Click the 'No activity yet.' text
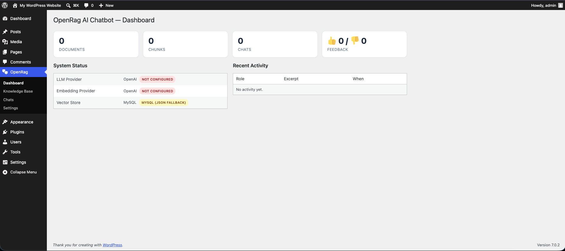This screenshot has width=565, height=251. tap(249, 90)
